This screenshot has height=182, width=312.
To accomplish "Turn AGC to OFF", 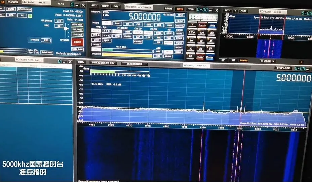I will [158, 51].
